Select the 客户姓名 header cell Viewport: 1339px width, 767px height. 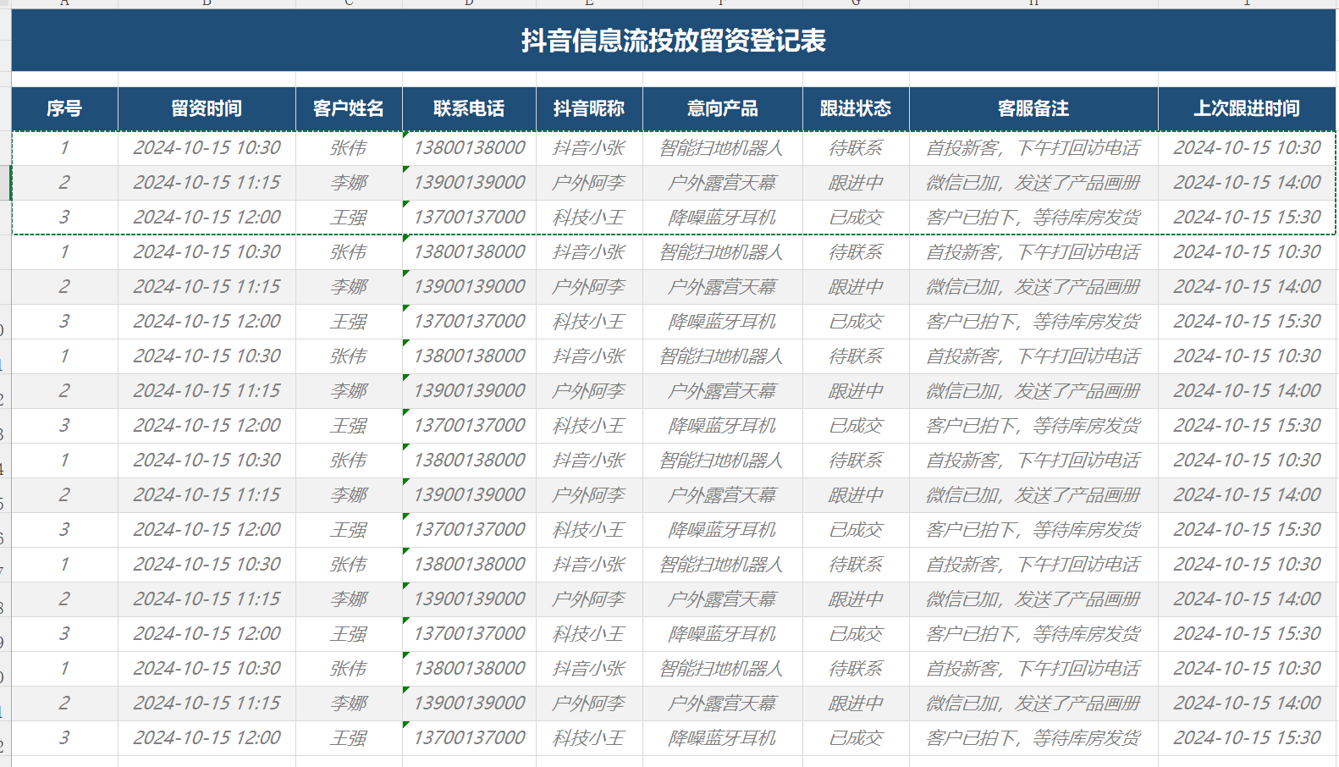pos(349,108)
